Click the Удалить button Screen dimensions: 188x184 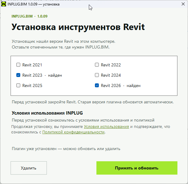point(29,168)
